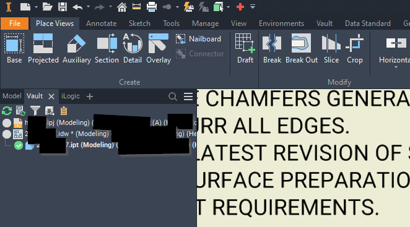Click the Vault update properties icon
Viewport: 410px width, 227px height.
20,111
